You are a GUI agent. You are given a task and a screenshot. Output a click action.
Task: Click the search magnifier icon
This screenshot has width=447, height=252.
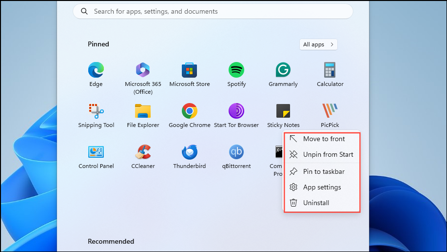point(84,11)
